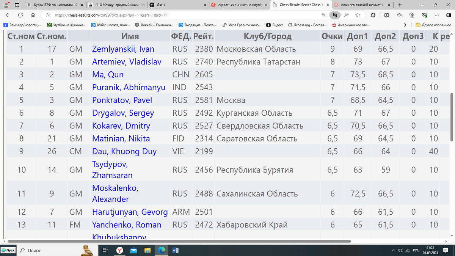Open browser Extensions icon
Screen dimensions: 455x256
point(373,15)
